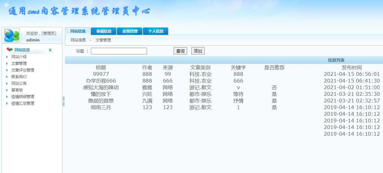Focus the 标题 search input field
Viewport: 383px width, 173px height.
[x=119, y=51]
